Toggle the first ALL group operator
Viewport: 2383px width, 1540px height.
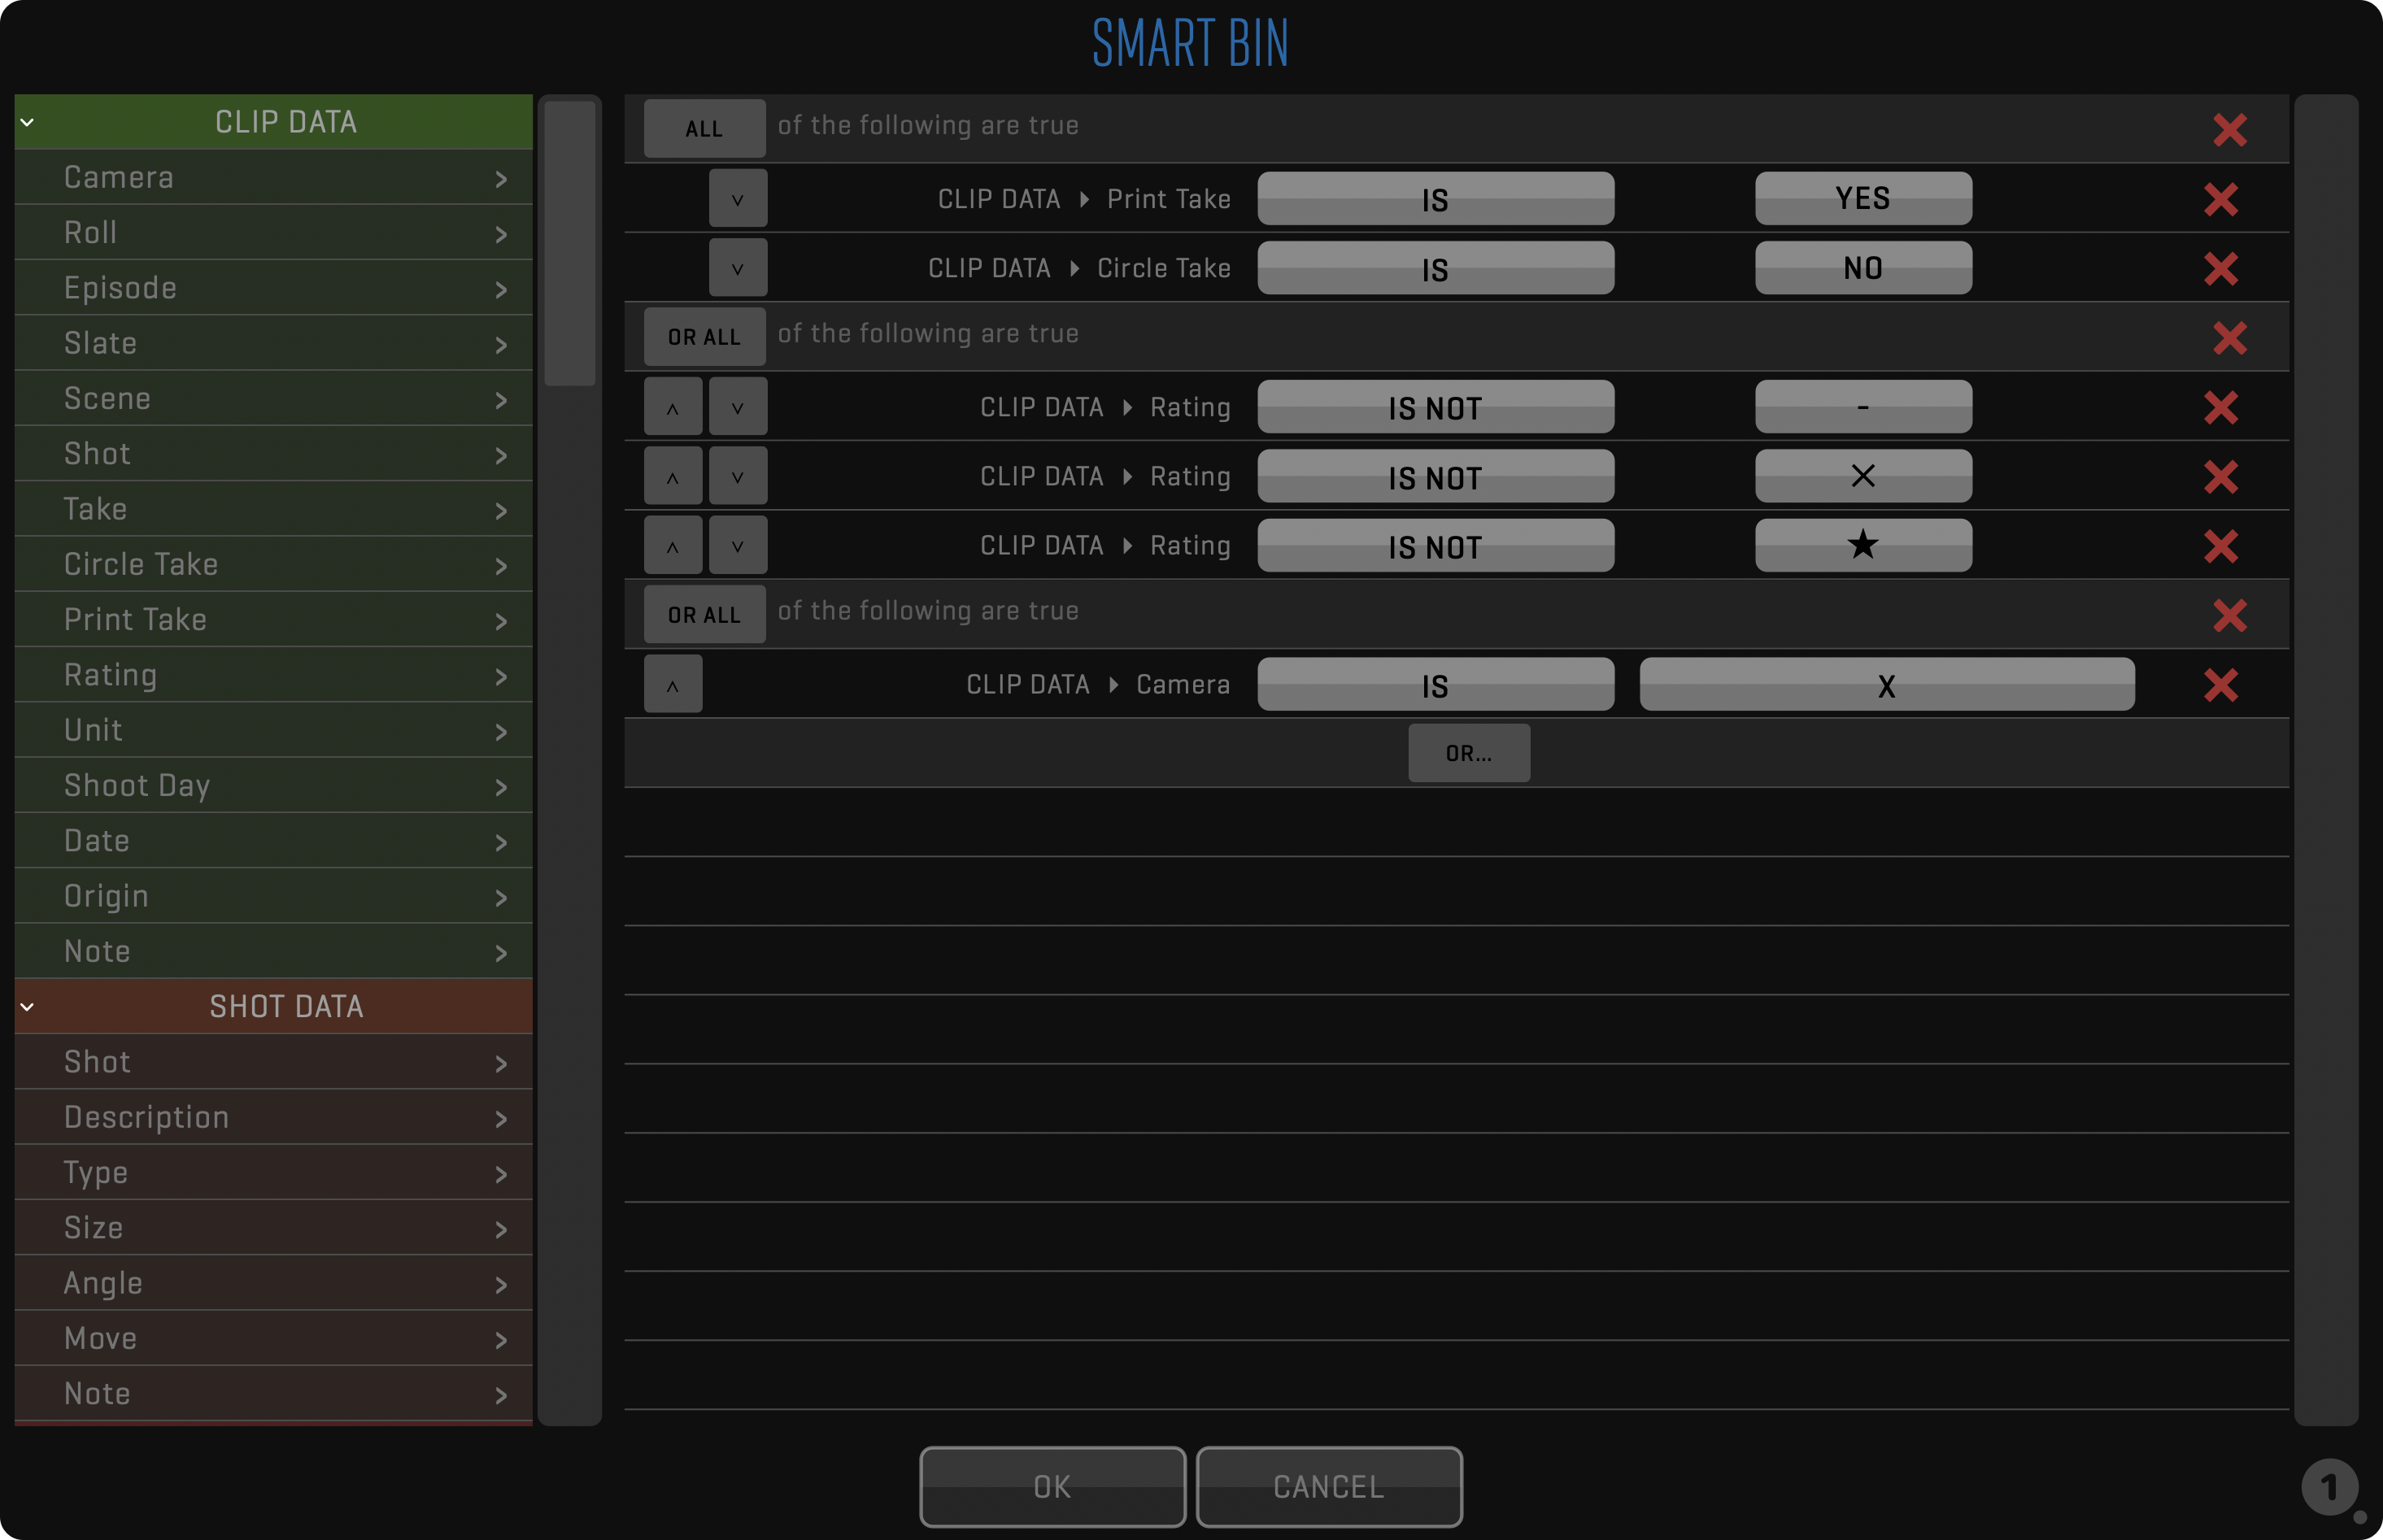704,129
